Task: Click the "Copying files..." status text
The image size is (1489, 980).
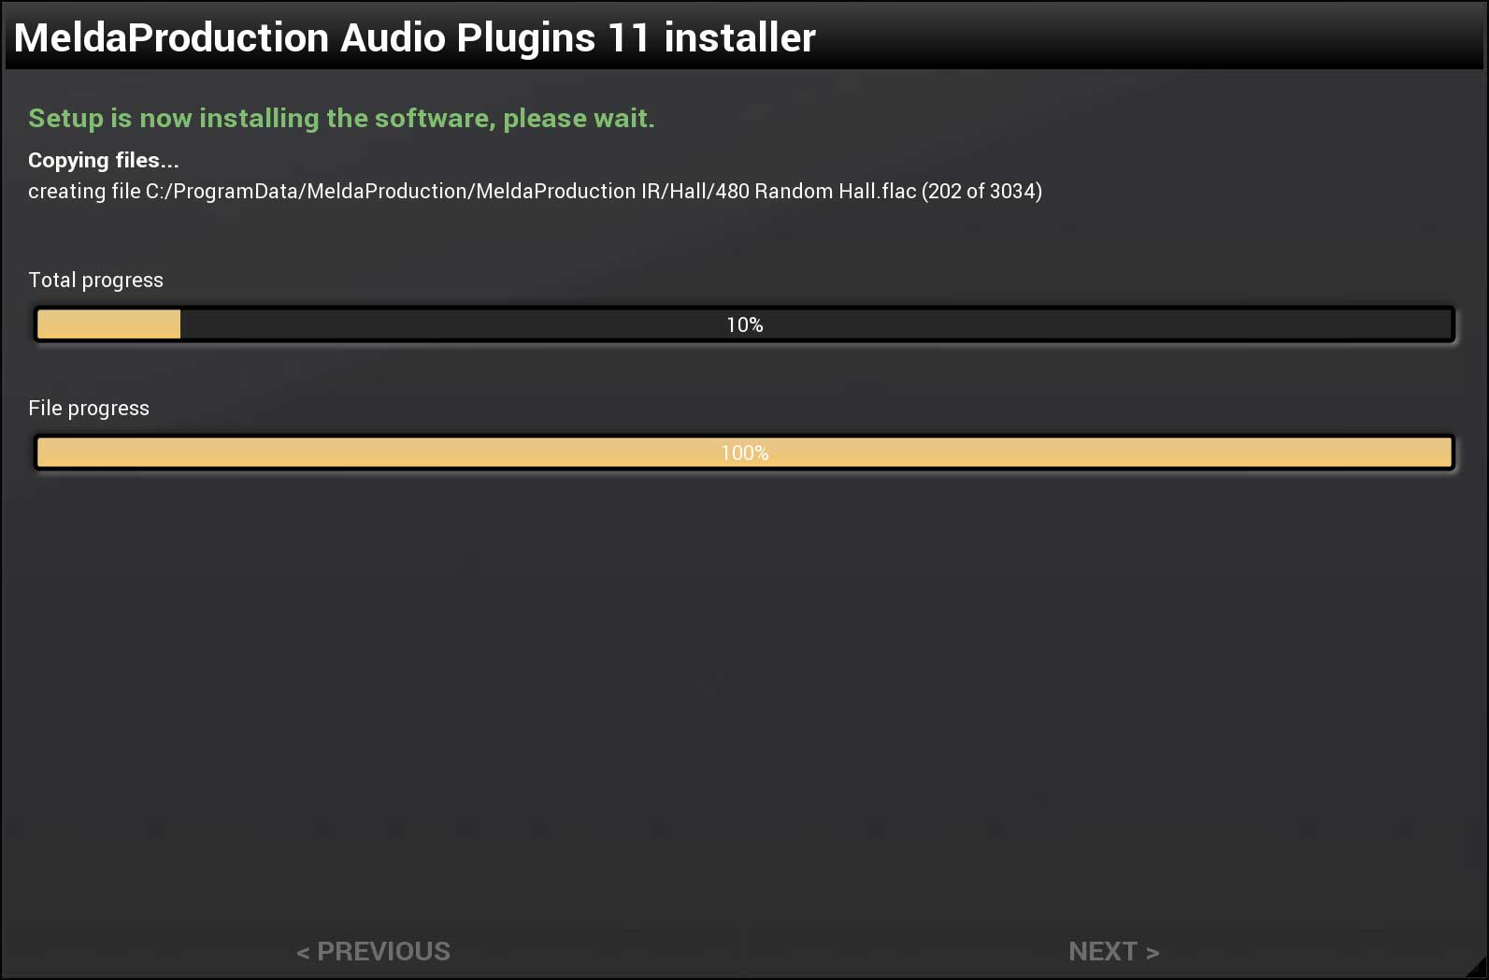Action: (x=103, y=160)
